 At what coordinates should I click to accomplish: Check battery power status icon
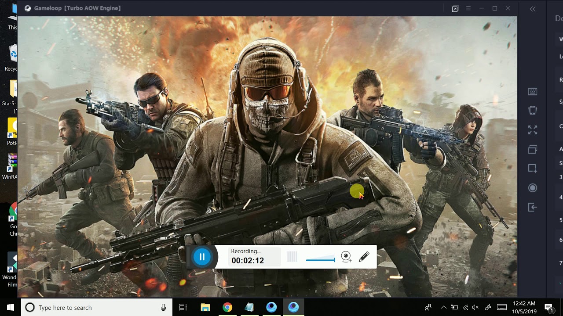click(454, 308)
